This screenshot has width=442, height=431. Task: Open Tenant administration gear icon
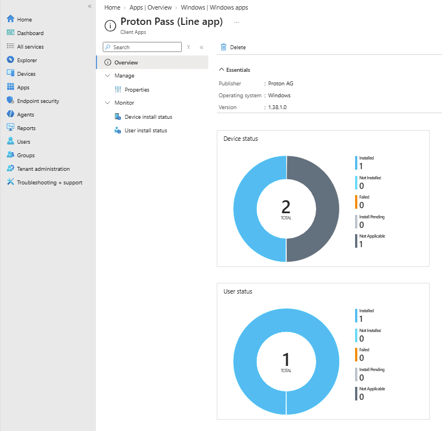[x=10, y=168]
